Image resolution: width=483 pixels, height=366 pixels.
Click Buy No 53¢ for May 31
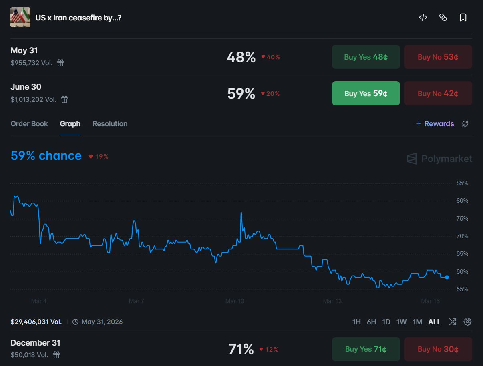point(438,57)
